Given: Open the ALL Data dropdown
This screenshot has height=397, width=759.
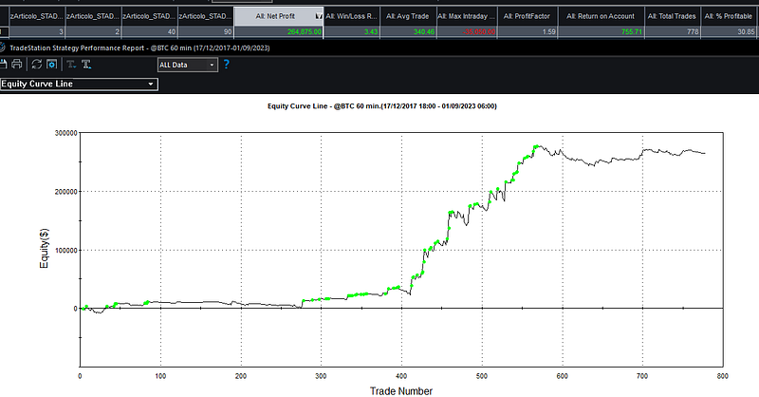Looking at the screenshot, I should (187, 65).
